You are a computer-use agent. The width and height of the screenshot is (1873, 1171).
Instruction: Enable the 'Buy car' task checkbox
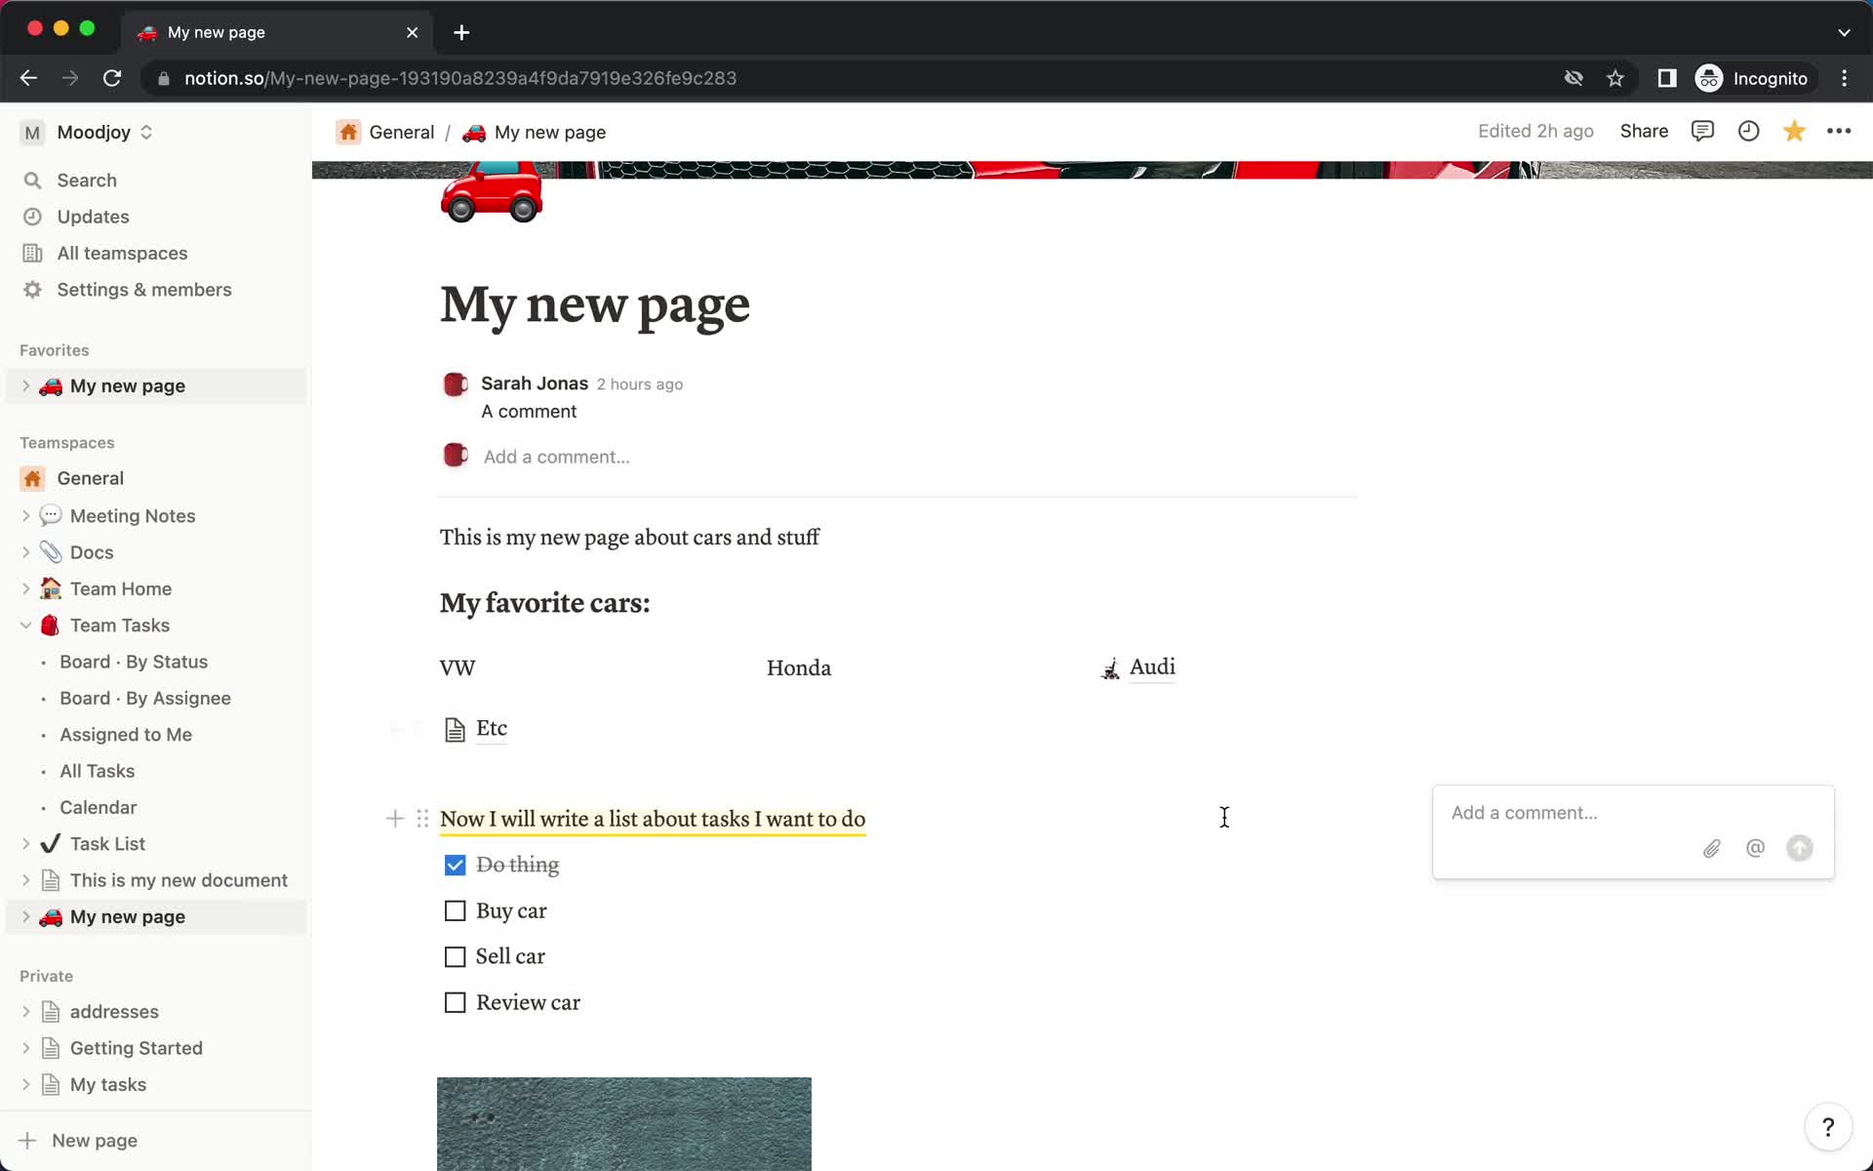pos(455,910)
